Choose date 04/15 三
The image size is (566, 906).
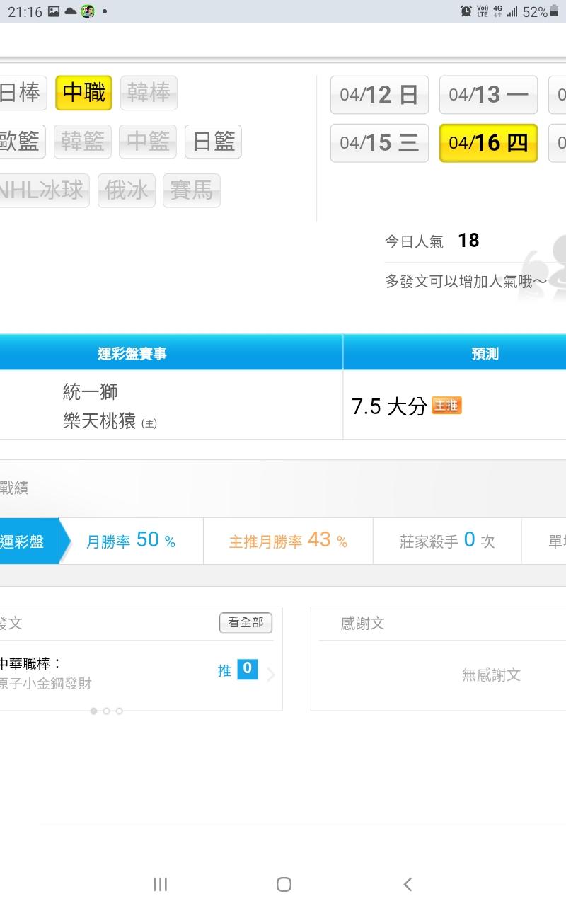pyautogui.click(x=379, y=143)
